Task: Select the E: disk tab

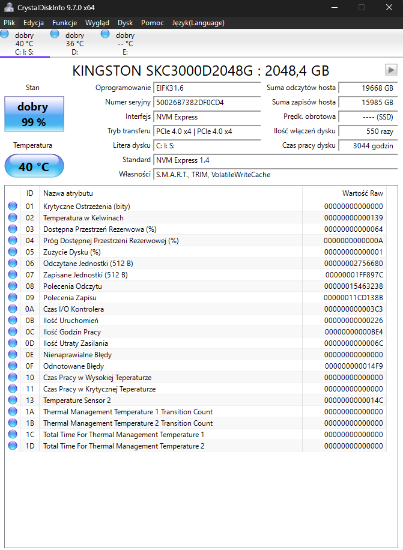Action: point(125,43)
